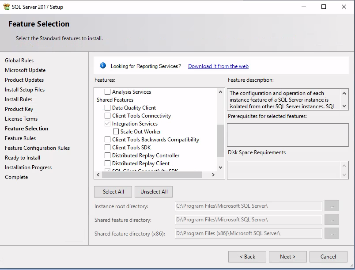Select Install Setup Files step
The width and height of the screenshot is (355, 270).
[25, 90]
